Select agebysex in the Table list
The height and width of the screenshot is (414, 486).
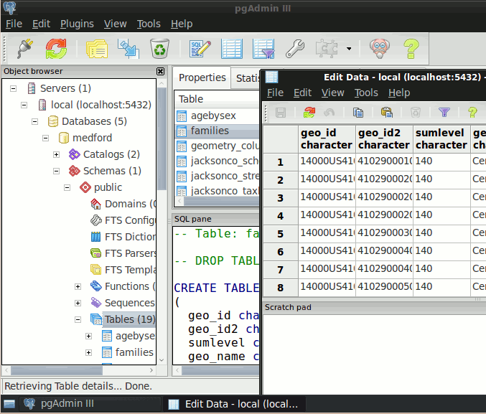tap(218, 116)
